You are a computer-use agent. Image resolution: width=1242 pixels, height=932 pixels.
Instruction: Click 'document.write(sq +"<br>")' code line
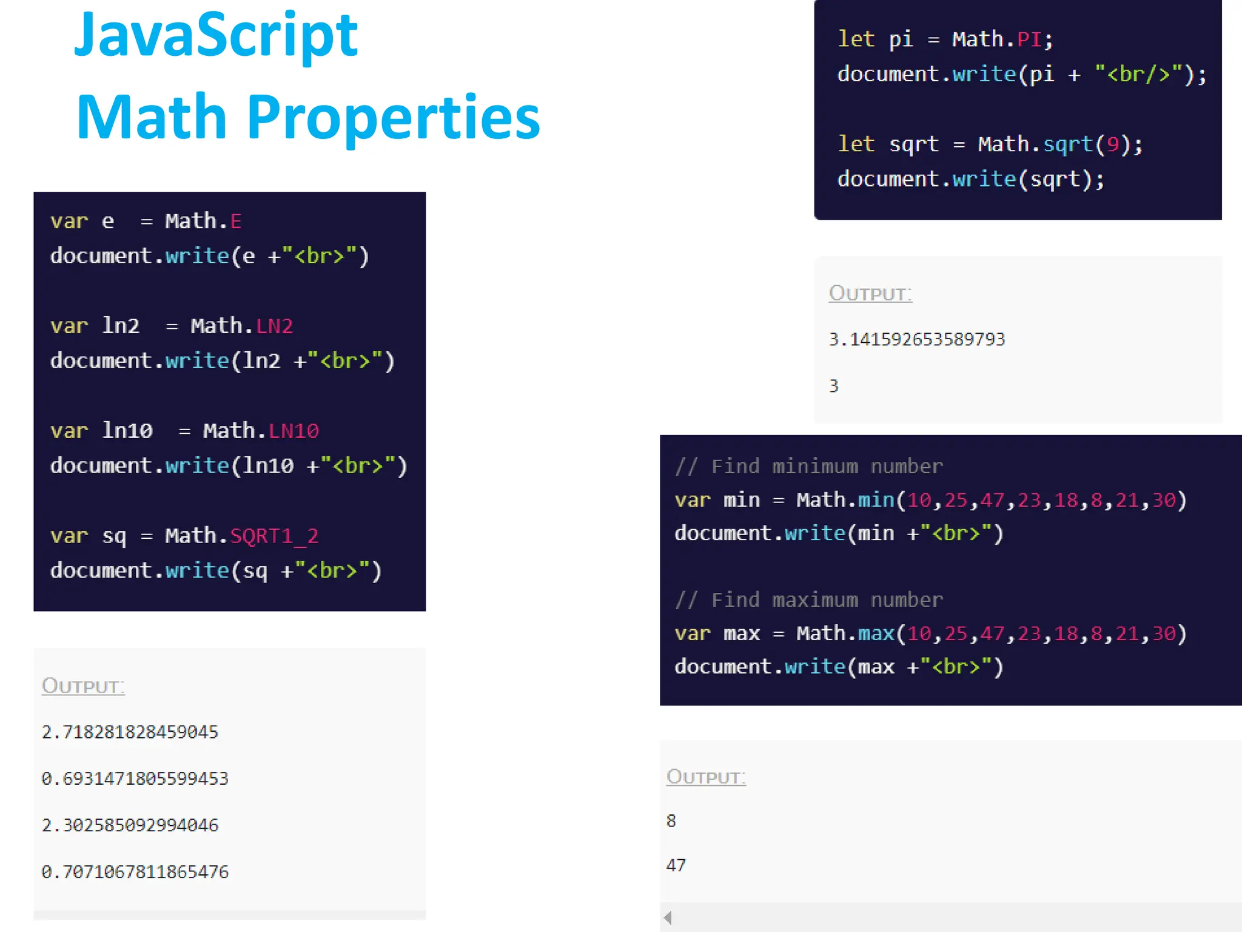click(216, 570)
